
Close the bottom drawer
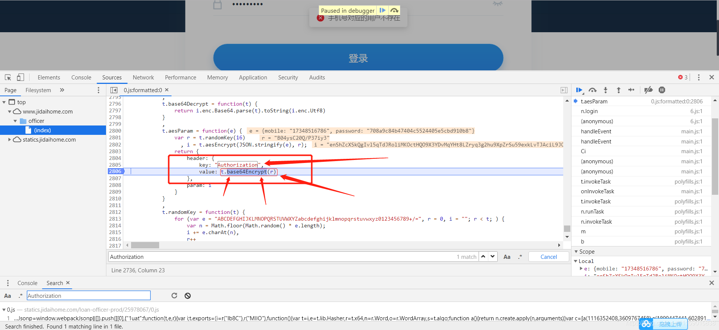coord(712,283)
